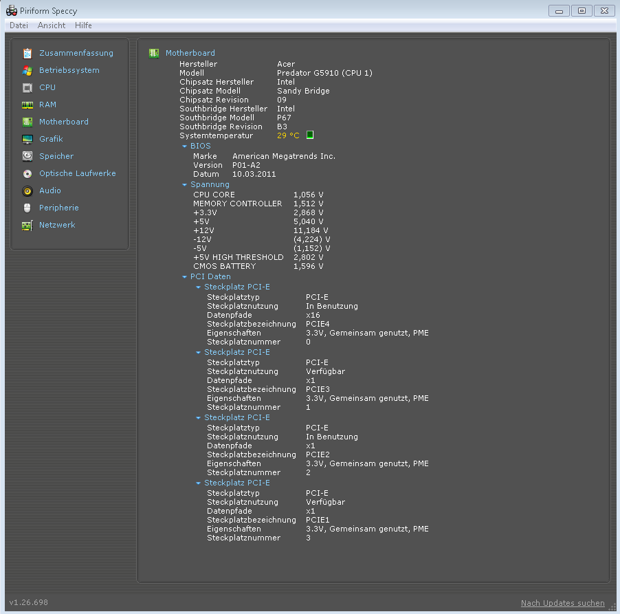Screen dimensions: 620x614
Task: Collapse the Steckplatz PCI-E entry for PCIE1
Action: [x=198, y=483]
